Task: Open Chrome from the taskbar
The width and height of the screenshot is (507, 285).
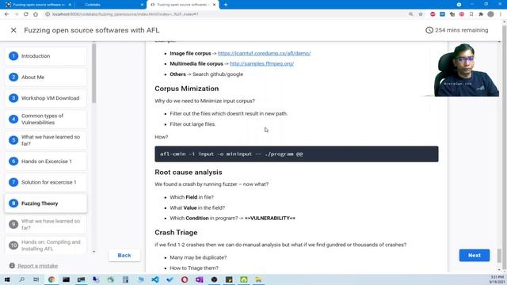Action: 51,279
